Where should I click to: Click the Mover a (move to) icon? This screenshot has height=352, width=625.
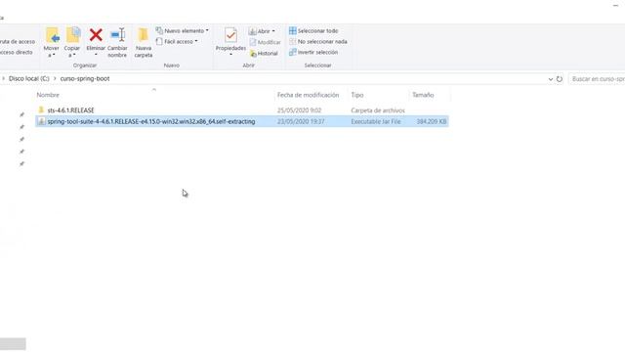click(52, 35)
